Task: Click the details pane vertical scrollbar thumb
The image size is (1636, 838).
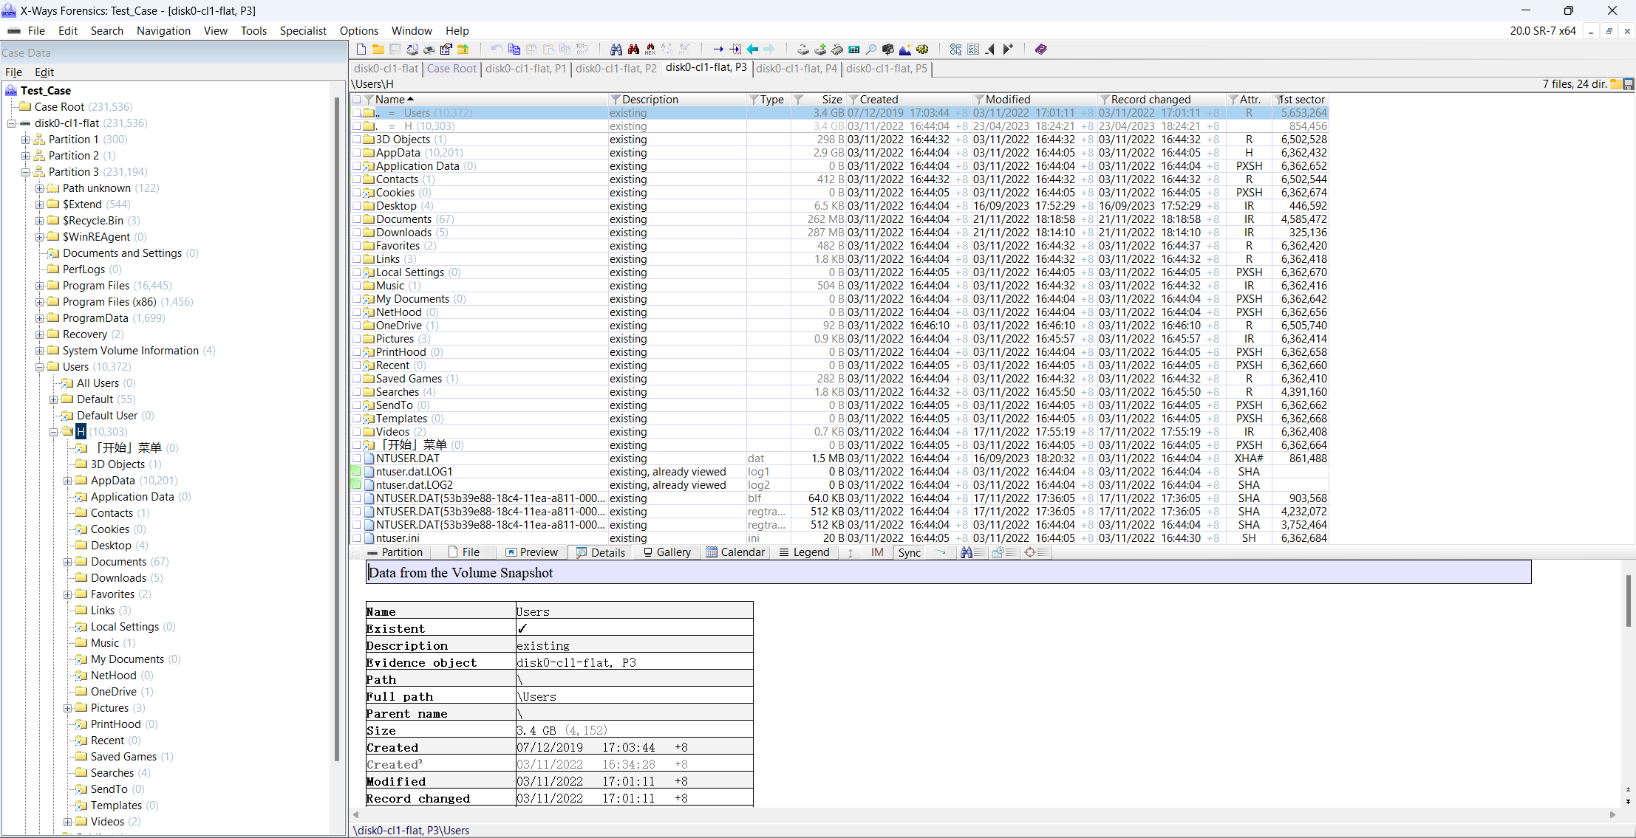Action: pos(1628,600)
